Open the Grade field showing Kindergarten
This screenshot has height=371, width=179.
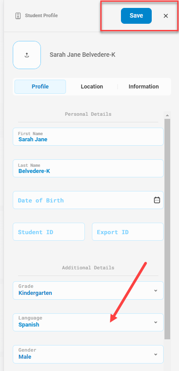coord(88,290)
